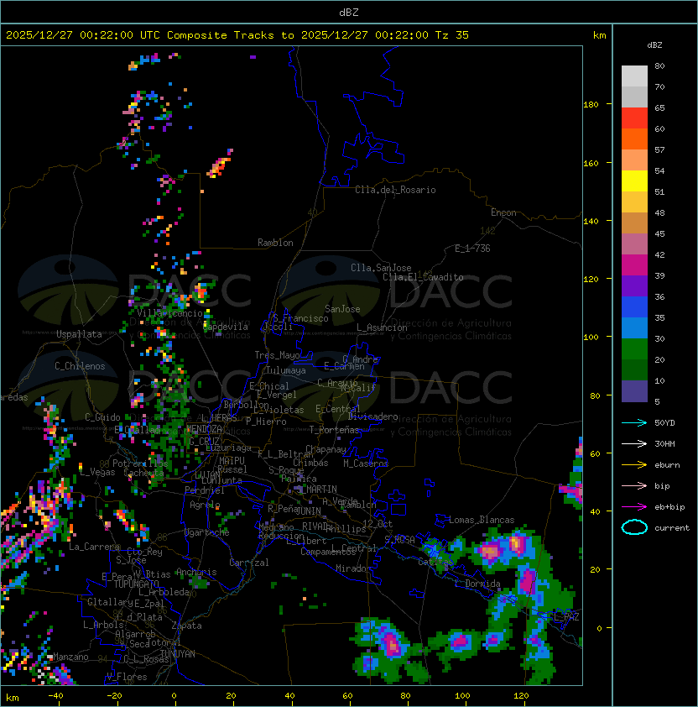Pick the bright yellow 51-54 dBZ swatch

[634, 181]
